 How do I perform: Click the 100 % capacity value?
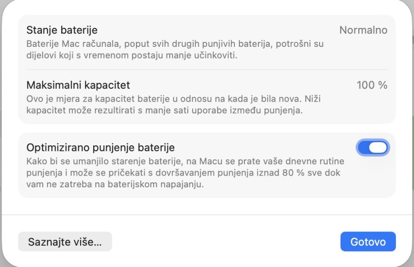click(x=372, y=85)
